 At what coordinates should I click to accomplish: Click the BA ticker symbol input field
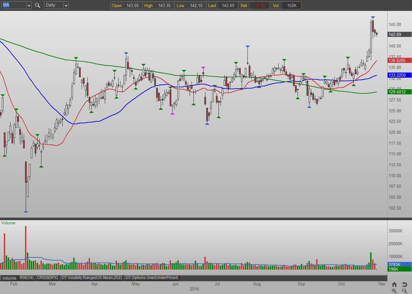pyautogui.click(x=13, y=5)
